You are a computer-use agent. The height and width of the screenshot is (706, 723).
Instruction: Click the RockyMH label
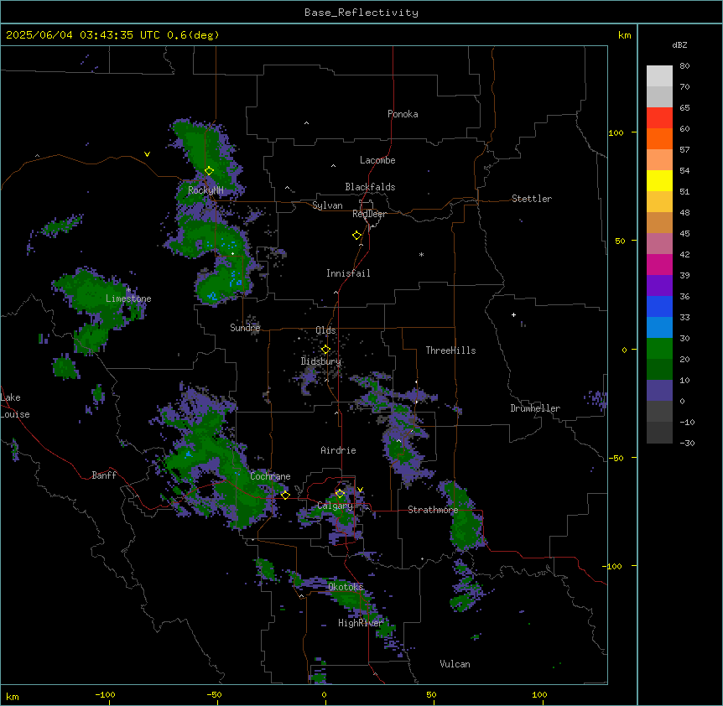(205, 190)
